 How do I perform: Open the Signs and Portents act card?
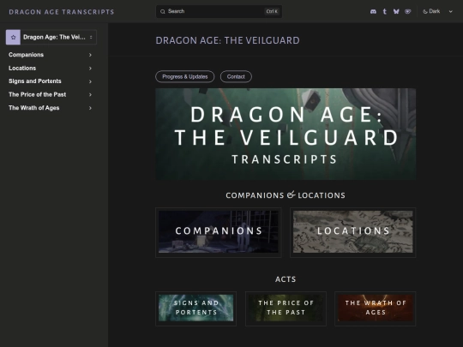click(x=196, y=308)
